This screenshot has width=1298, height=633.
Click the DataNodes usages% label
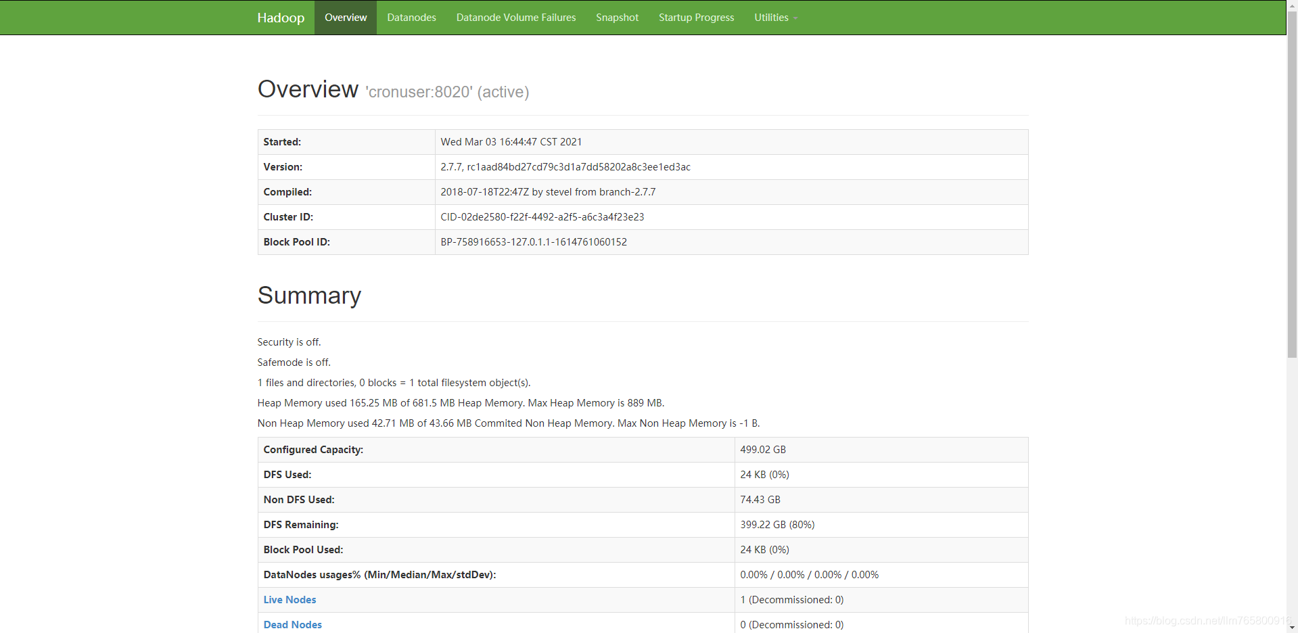(379, 575)
